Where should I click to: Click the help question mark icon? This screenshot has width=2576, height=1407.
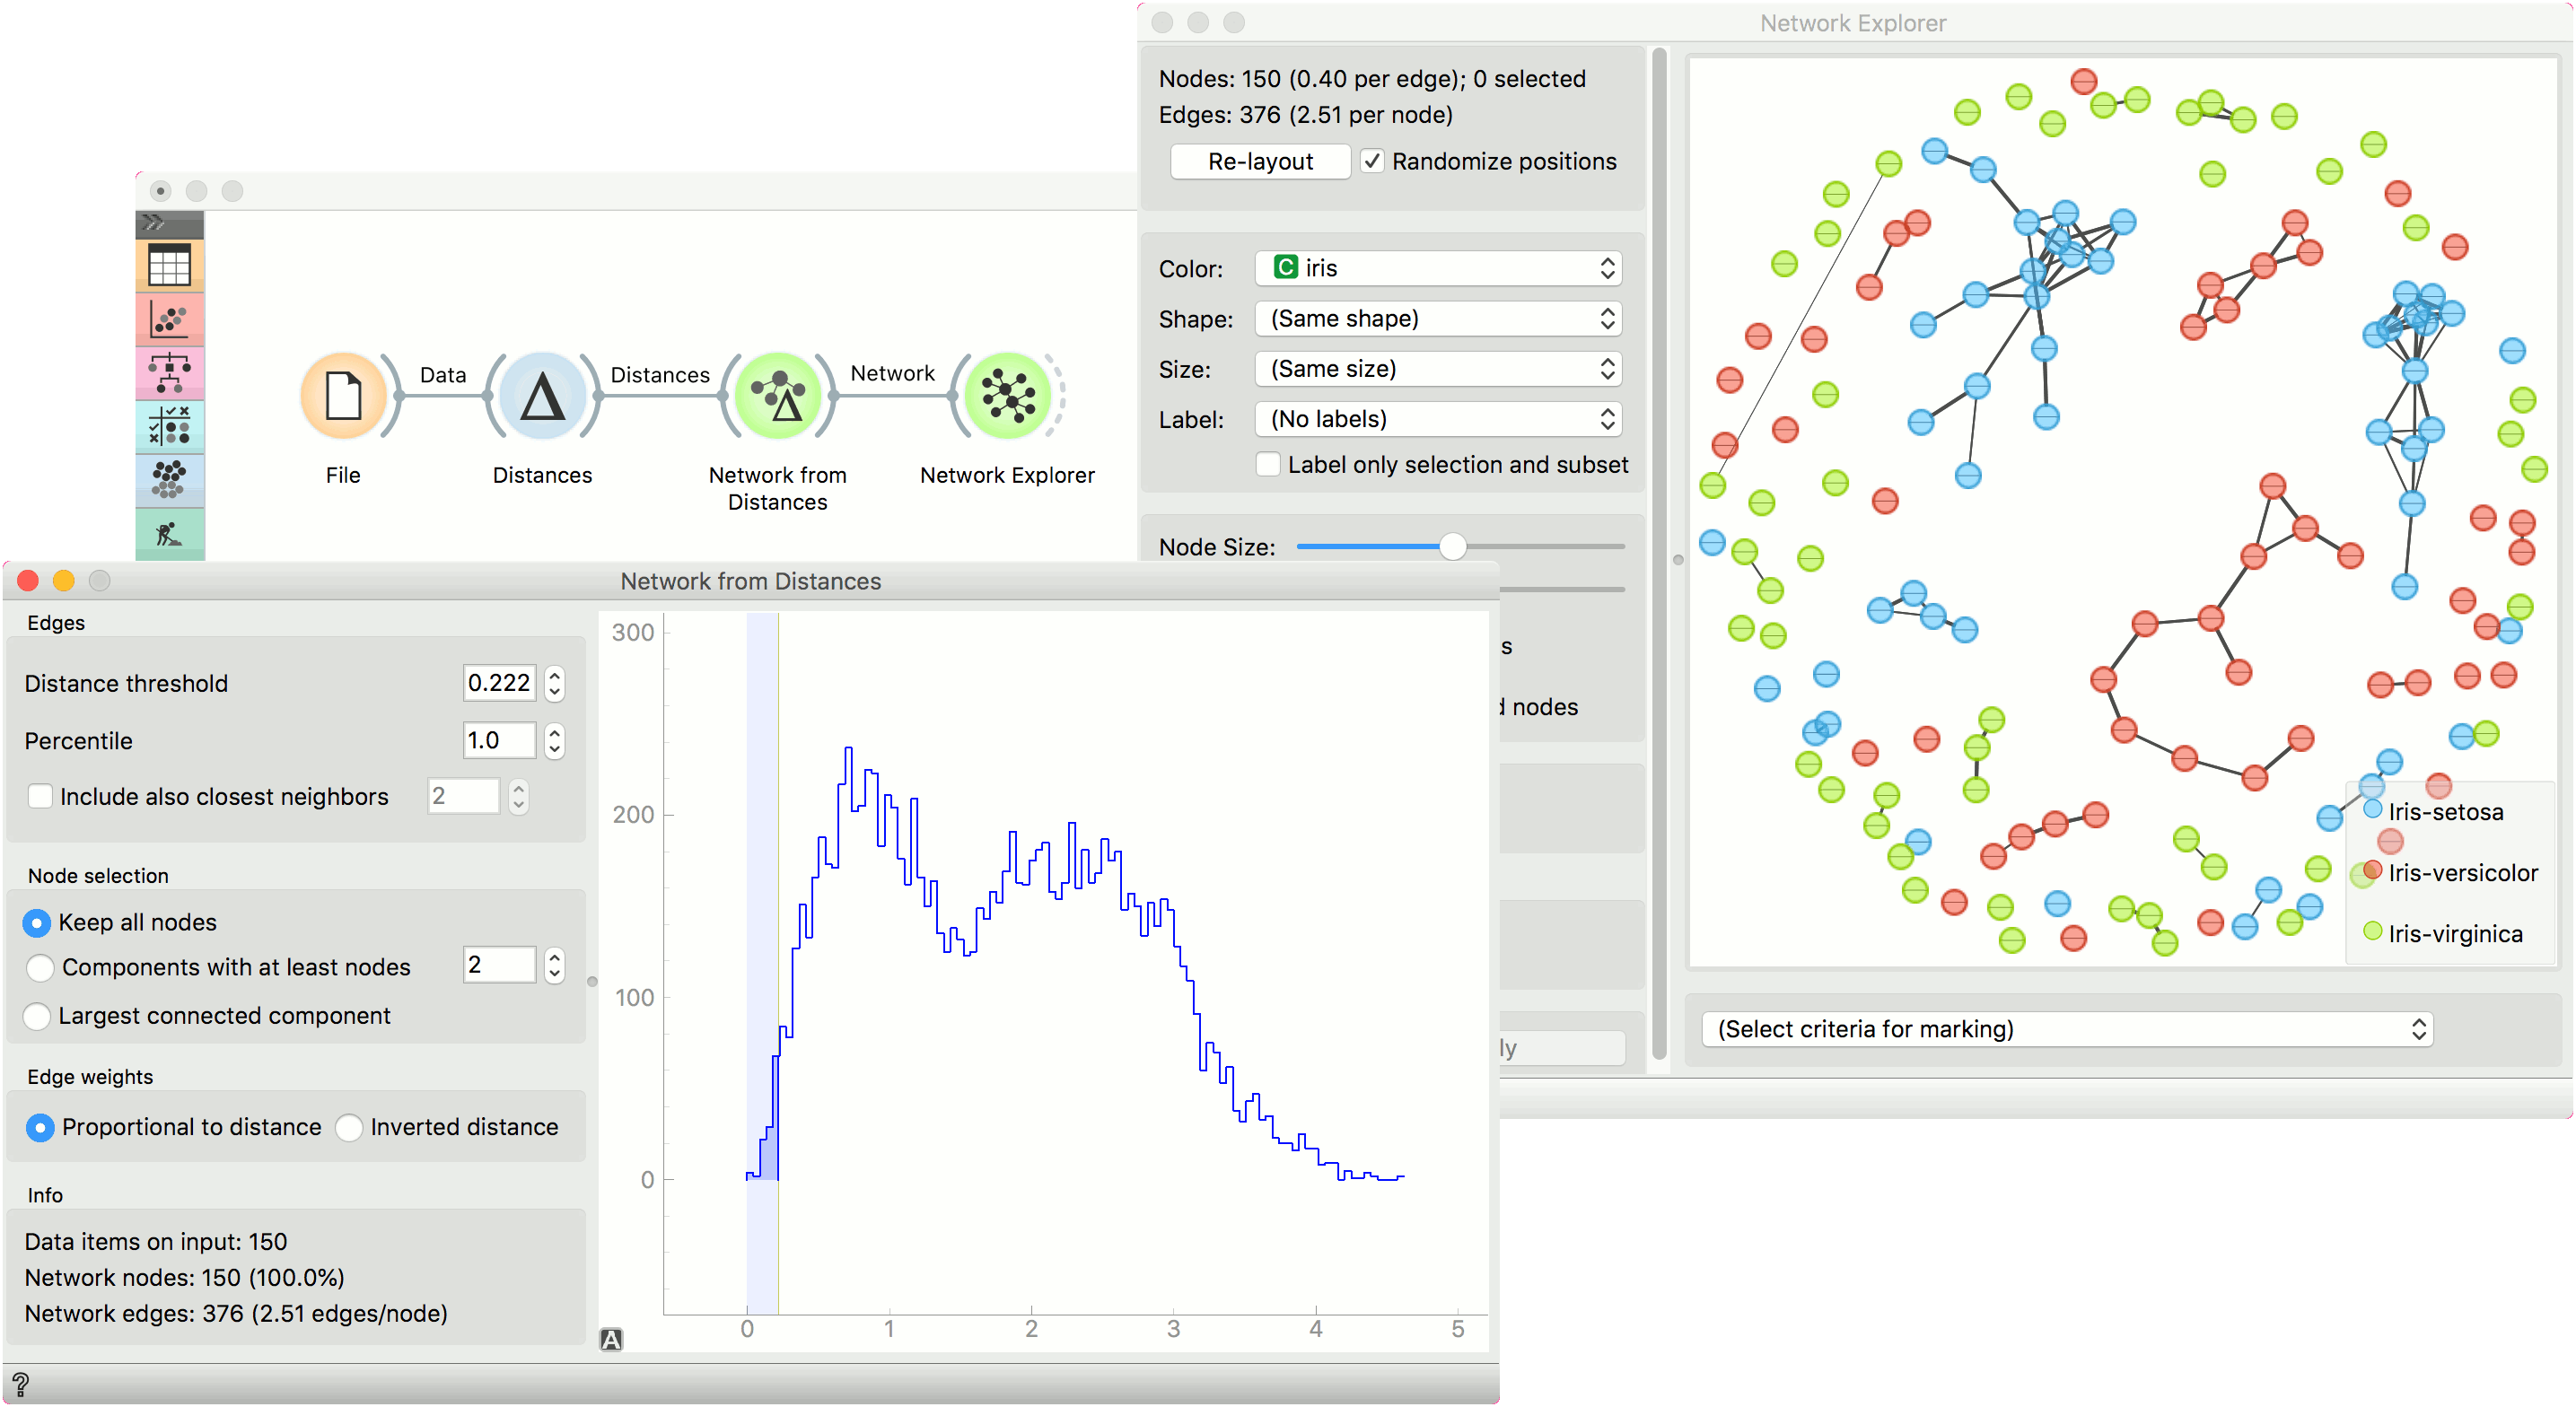(21, 1385)
